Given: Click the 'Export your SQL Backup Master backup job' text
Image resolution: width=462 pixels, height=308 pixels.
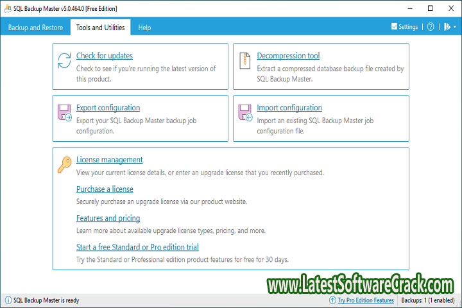Looking at the screenshot, I should click(137, 126).
